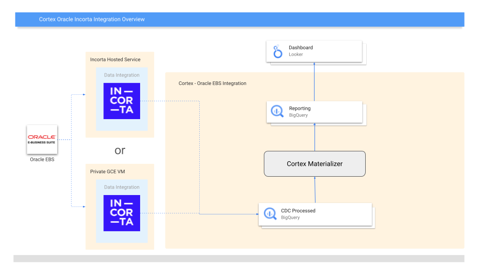Click the Incorta logo under Private GCE VM
This screenshot has height=268, width=477.
coord(122,213)
